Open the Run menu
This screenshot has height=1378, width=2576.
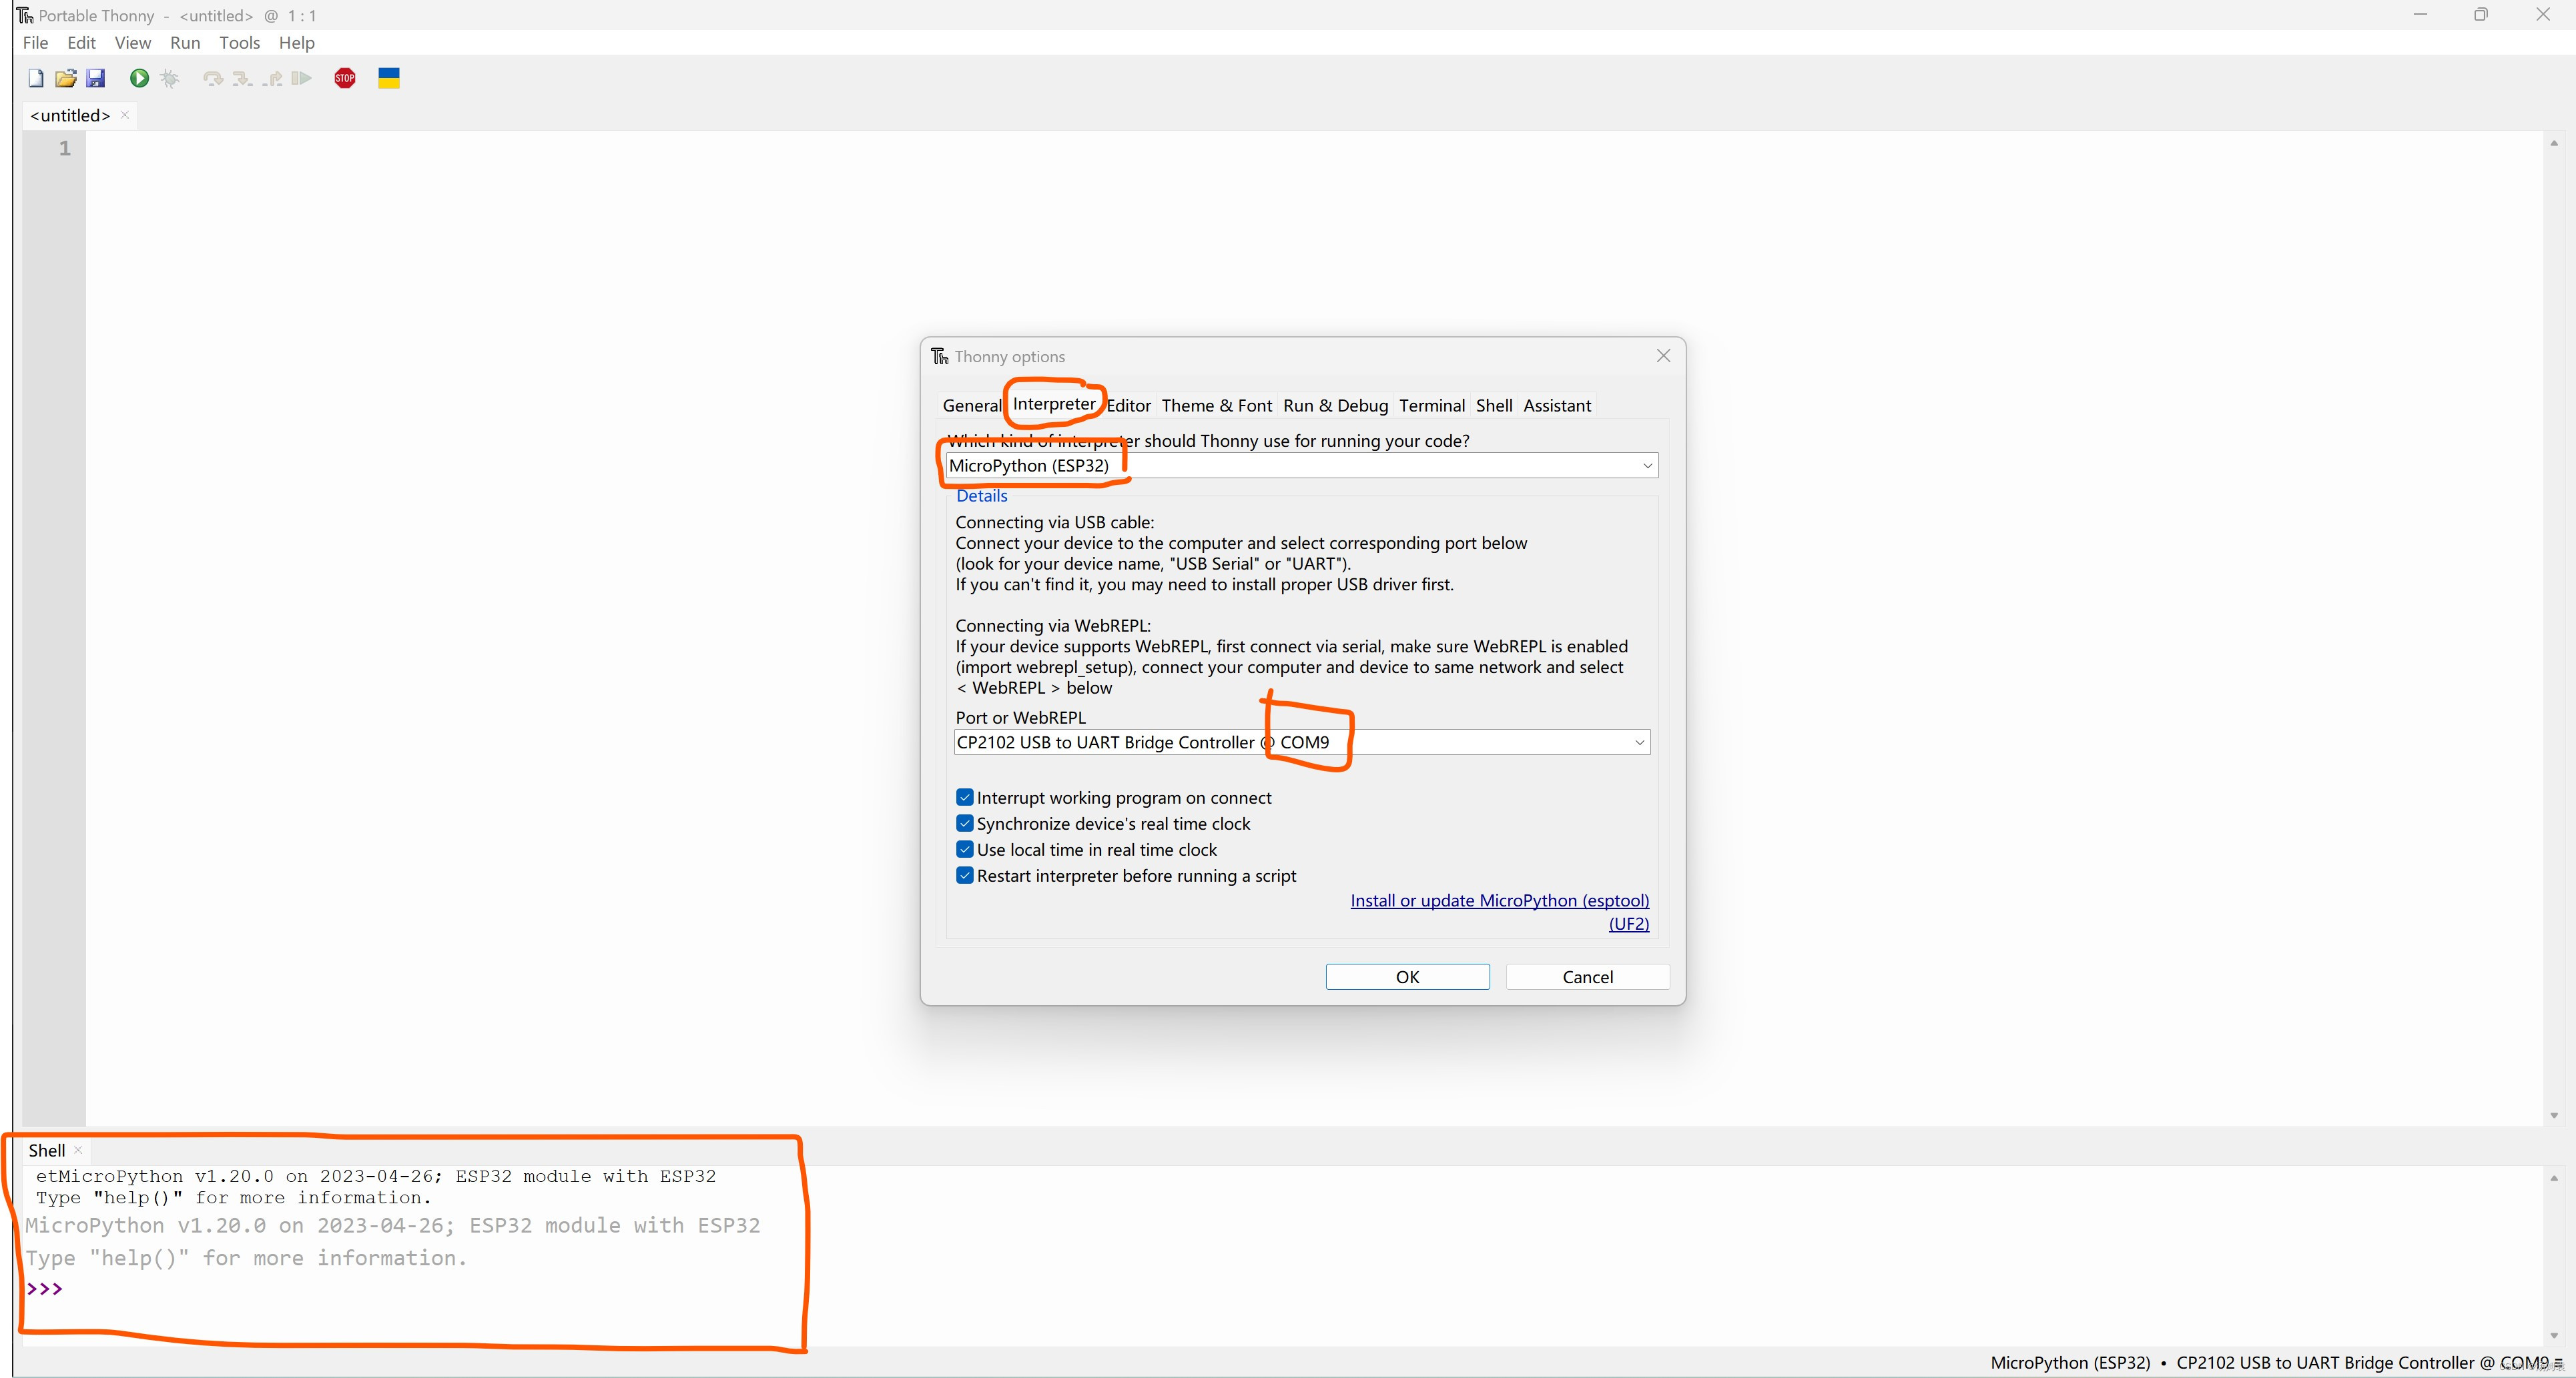click(184, 43)
